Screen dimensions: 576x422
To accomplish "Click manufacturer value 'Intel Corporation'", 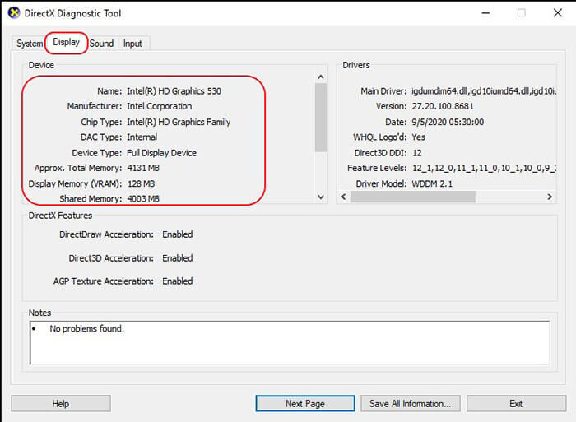I will (160, 106).
